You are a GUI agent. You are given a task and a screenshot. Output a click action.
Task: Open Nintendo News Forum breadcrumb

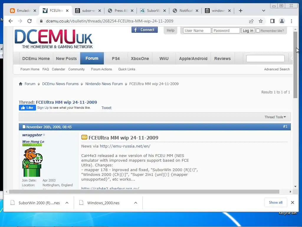point(104,84)
